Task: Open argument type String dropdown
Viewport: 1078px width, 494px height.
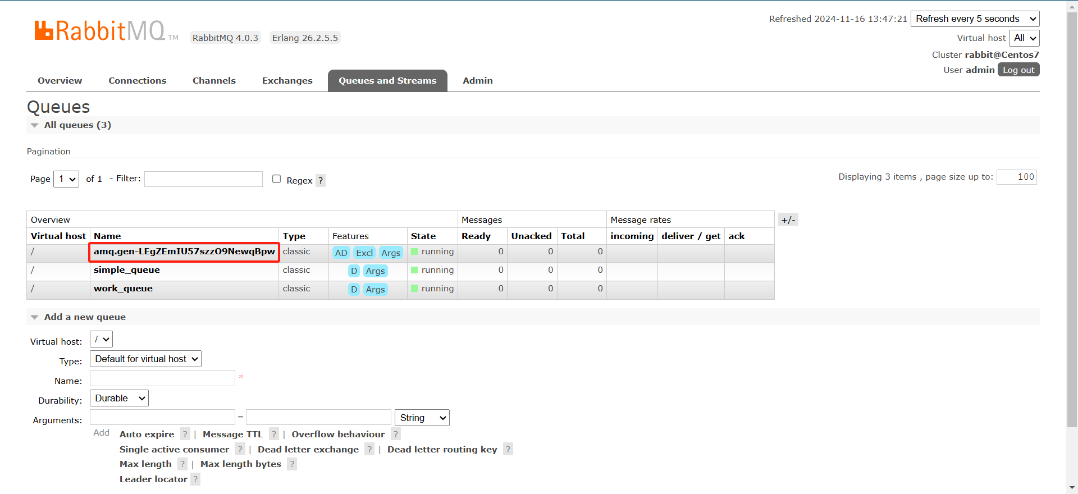Action: coord(422,418)
